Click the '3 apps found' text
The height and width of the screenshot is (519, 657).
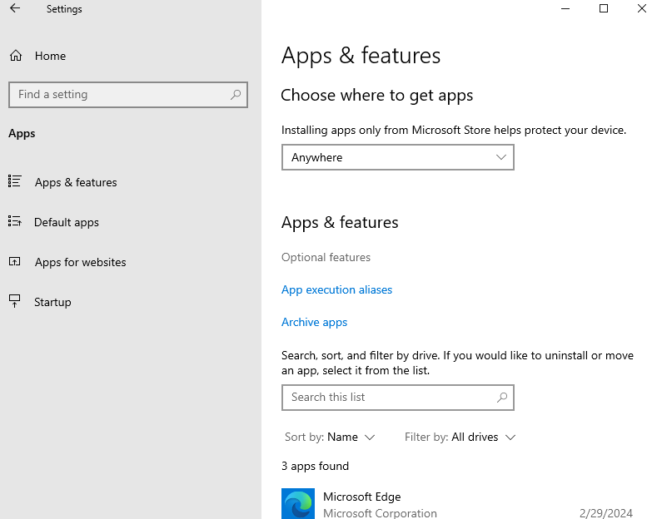pyautogui.click(x=315, y=466)
